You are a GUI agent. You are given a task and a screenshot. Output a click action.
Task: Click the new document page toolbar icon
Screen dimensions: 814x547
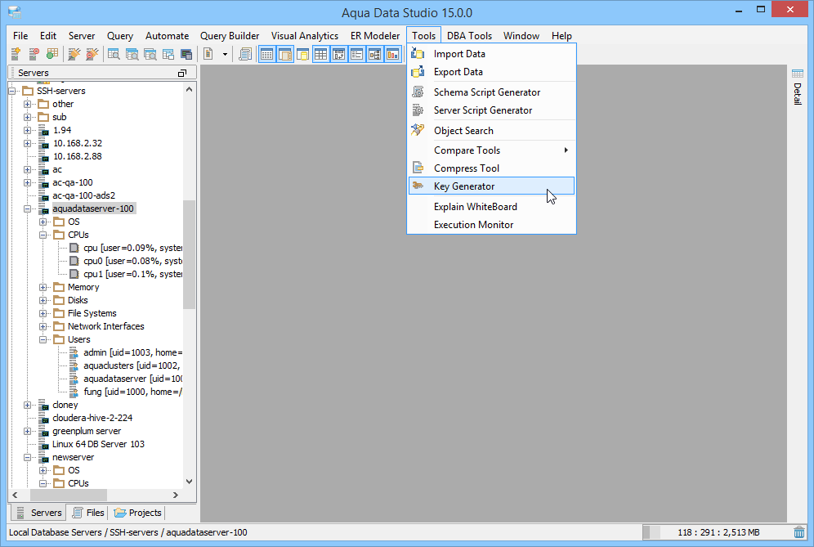click(208, 53)
